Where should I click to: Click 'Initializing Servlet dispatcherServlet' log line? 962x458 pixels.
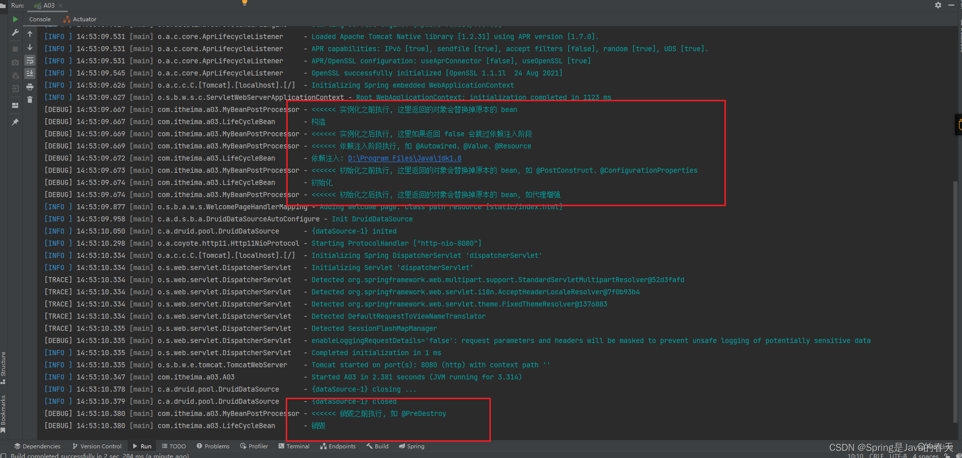392,268
